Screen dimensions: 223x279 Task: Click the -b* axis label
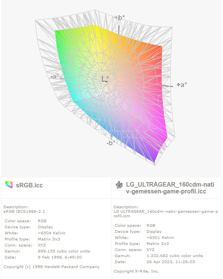[111, 143]
